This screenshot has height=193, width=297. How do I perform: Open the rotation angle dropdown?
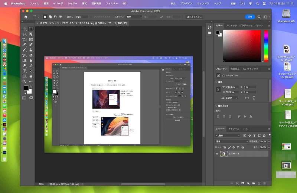(236, 98)
